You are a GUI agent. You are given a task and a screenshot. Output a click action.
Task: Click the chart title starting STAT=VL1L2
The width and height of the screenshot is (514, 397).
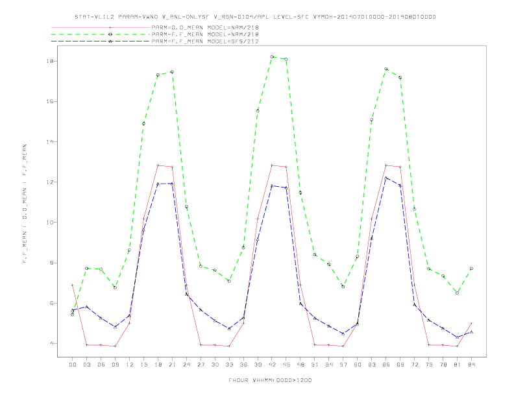255,17
